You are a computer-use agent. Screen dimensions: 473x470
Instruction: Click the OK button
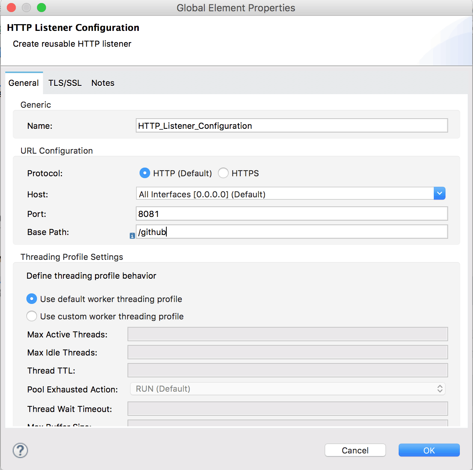429,450
